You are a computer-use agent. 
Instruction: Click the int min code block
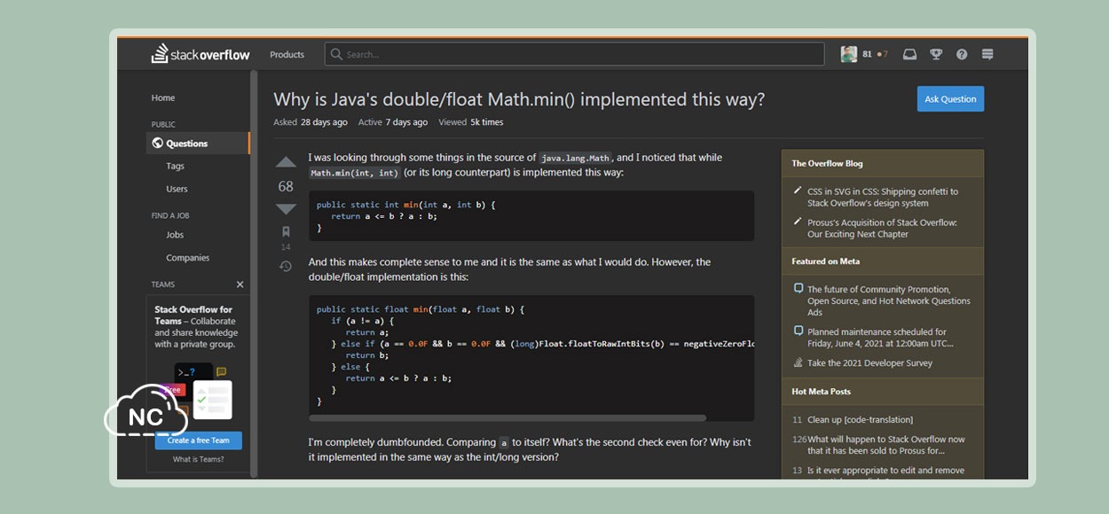pos(531,216)
